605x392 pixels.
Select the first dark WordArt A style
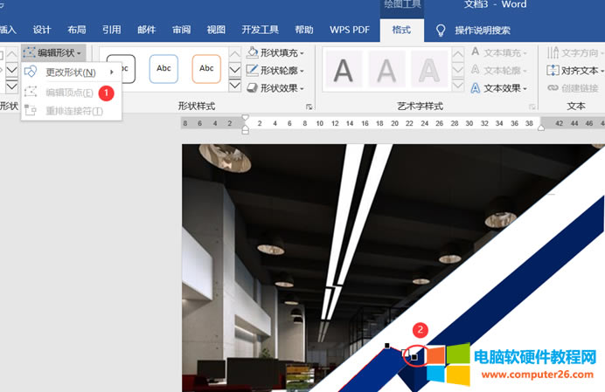pyautogui.click(x=343, y=70)
